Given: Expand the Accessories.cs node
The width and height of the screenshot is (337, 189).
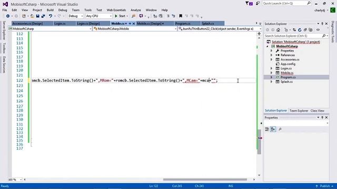Looking at the screenshot, I should (272, 59).
